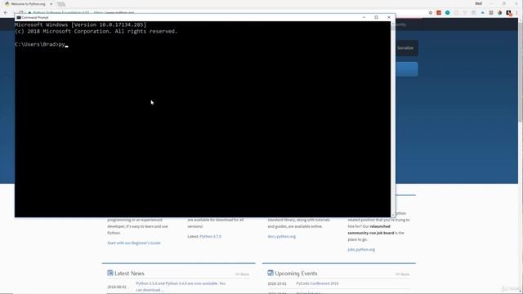This screenshot has width=523, height=294.
Task: Select the Welcome to Python.org browser tab
Action: pos(29,4)
